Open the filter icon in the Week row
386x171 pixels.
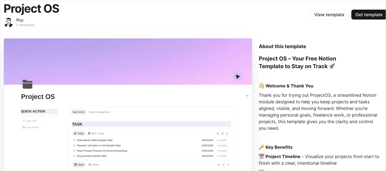tap(219, 165)
